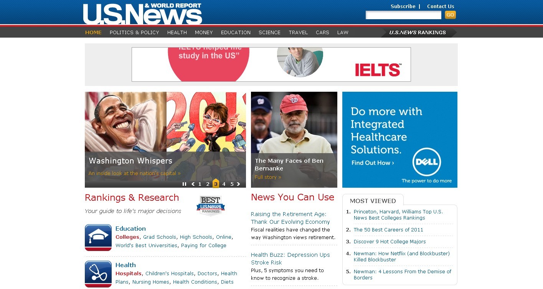
Task: Open the Hospitals rankings link
Action: (x=129, y=273)
